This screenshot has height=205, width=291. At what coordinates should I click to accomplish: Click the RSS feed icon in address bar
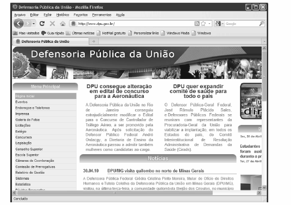coord(197,24)
